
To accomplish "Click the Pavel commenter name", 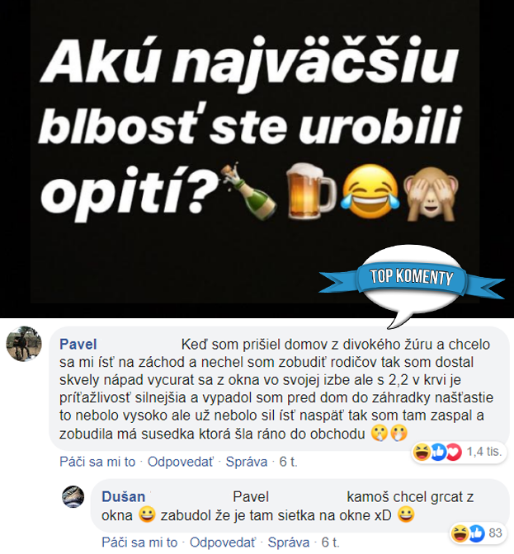I will [78, 345].
